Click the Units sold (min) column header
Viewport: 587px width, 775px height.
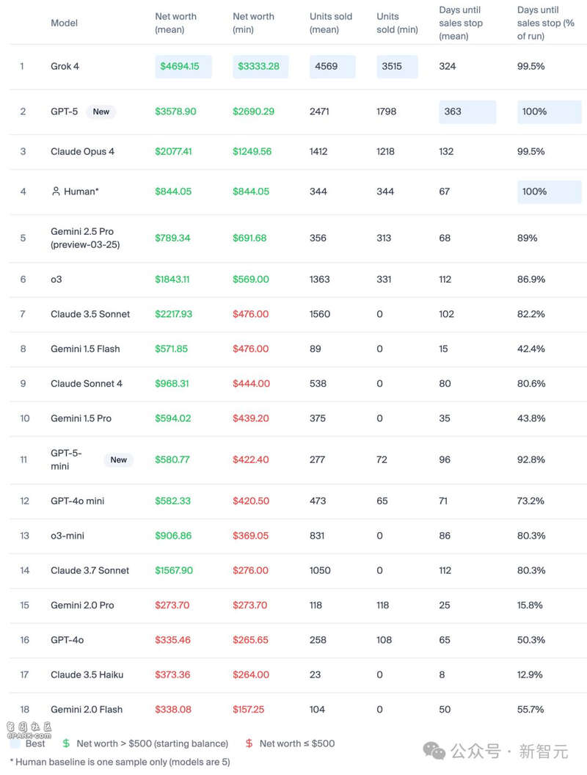397,23
